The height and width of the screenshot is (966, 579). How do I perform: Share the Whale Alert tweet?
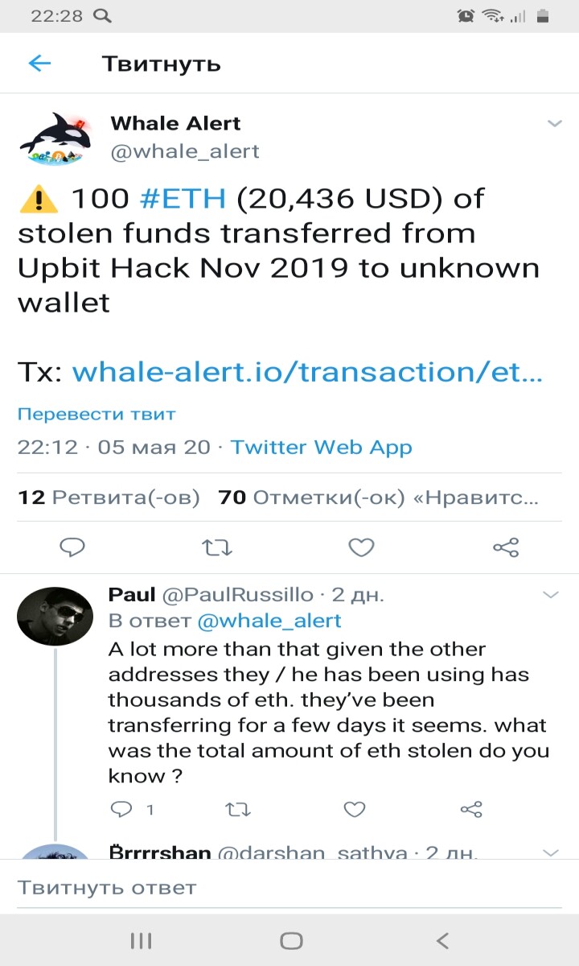point(506,548)
